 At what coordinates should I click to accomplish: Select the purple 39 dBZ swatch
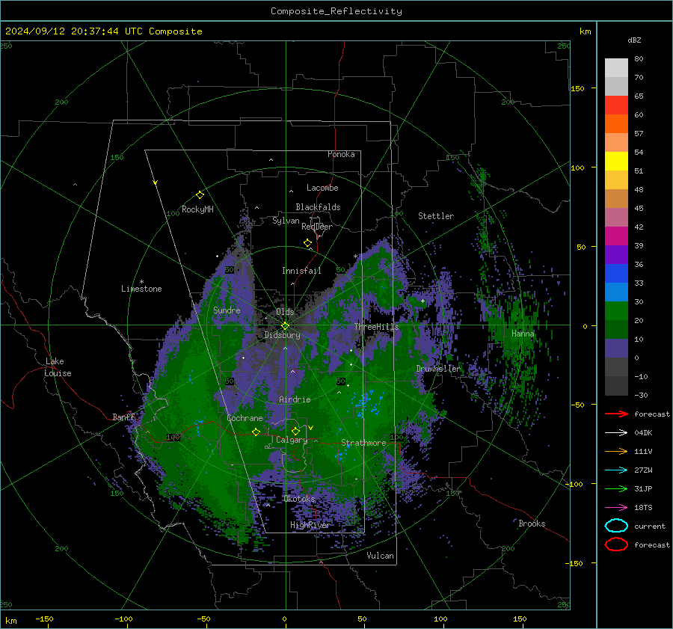616,254
